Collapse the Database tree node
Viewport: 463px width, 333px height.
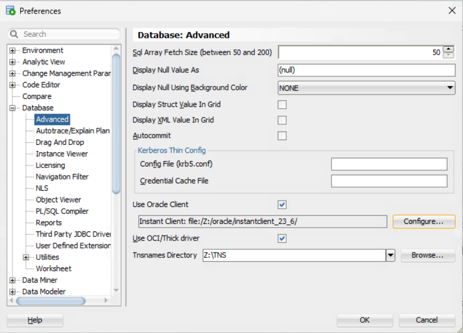coord(12,108)
